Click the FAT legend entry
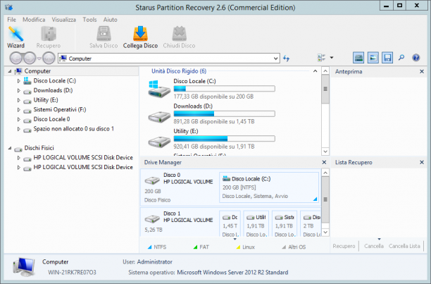 coord(201,247)
